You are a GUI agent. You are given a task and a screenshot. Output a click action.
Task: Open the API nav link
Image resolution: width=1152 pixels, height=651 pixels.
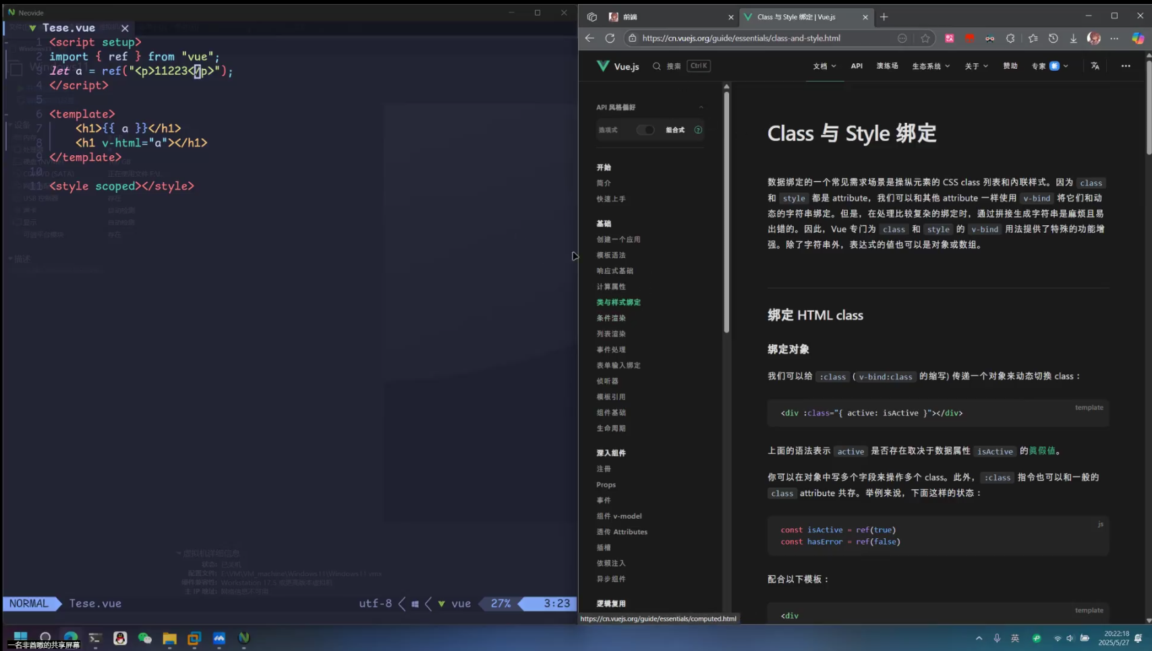pos(857,66)
